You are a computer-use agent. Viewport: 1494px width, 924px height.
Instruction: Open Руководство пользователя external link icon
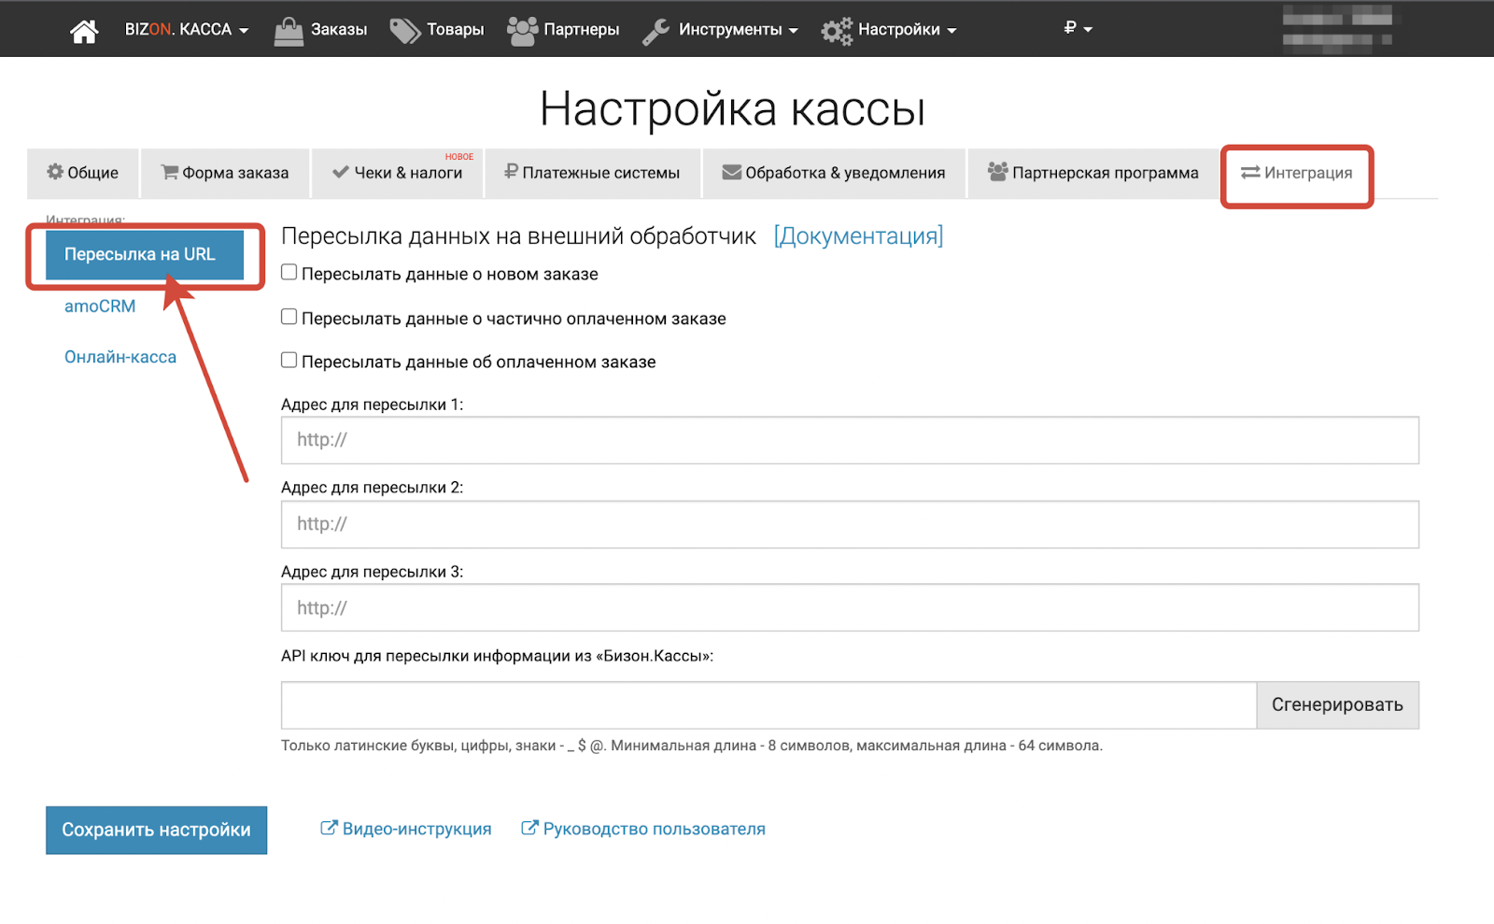click(529, 828)
